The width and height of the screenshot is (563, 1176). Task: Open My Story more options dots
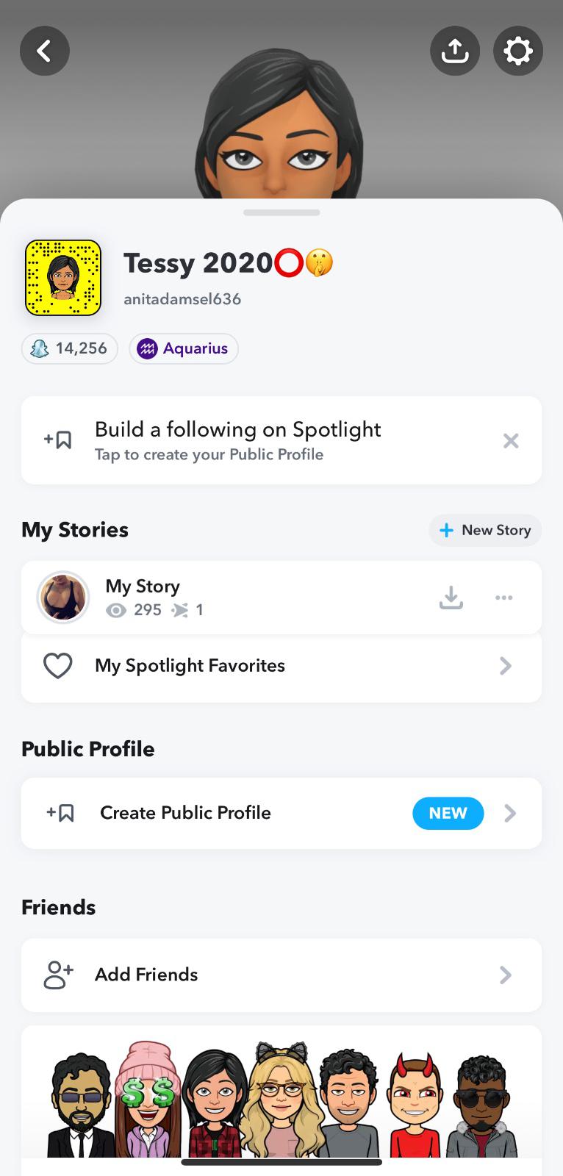tap(504, 598)
